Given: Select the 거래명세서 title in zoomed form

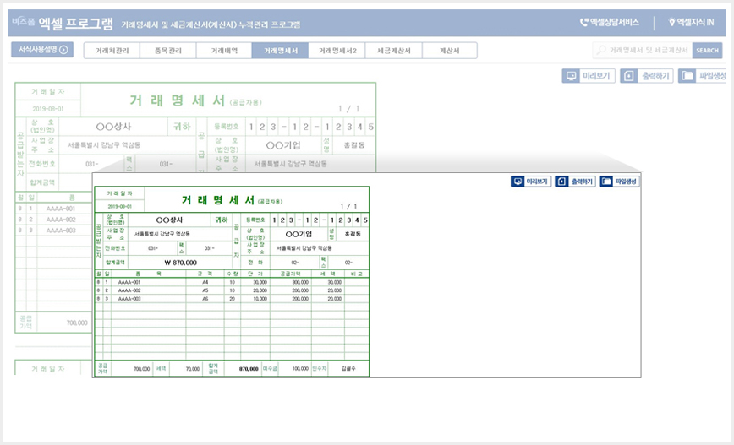Looking at the screenshot, I should (x=218, y=200).
